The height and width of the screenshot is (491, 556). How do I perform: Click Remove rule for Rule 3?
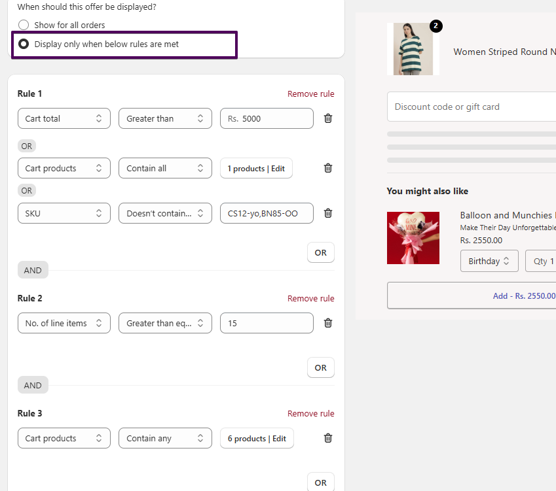[x=310, y=413]
